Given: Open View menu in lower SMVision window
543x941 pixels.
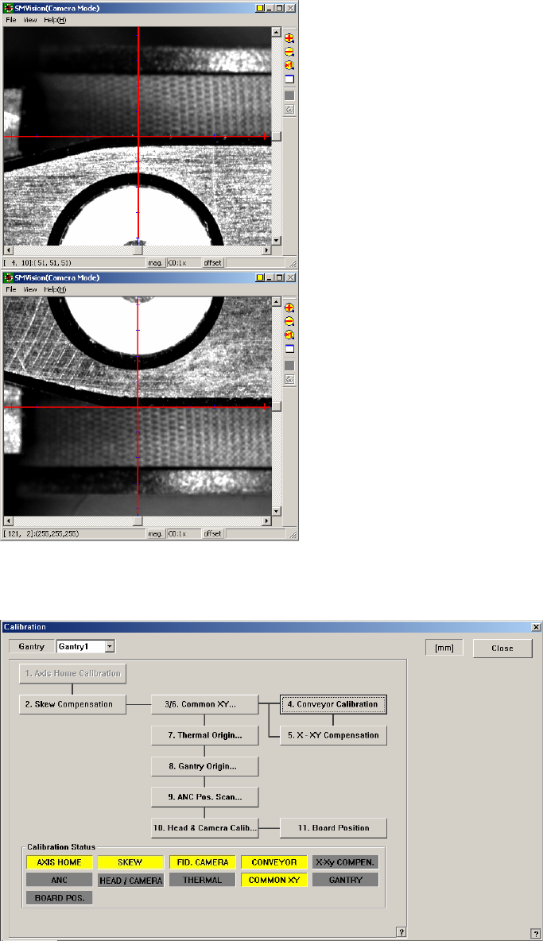Looking at the screenshot, I should click(x=30, y=289).
